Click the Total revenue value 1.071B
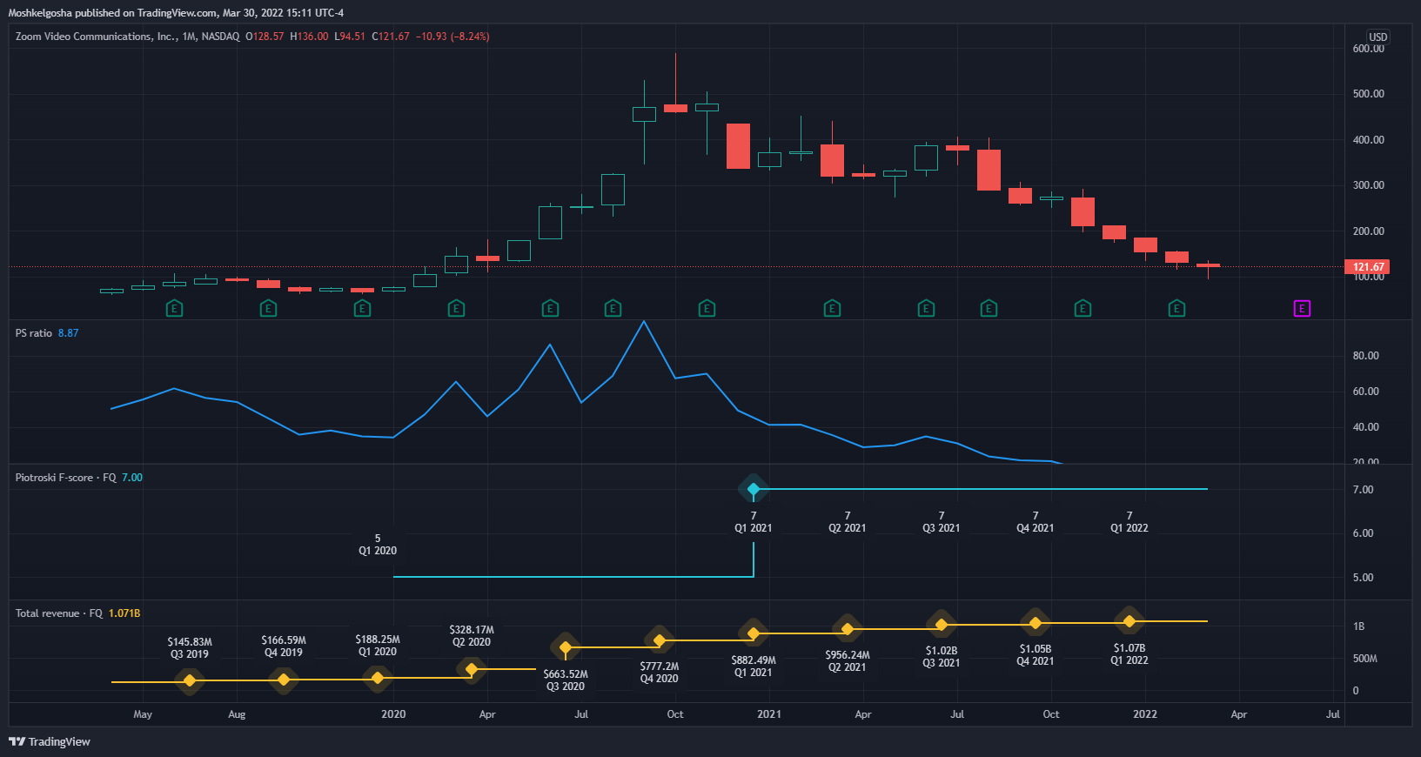Viewport: 1421px width, 757px height. click(124, 613)
